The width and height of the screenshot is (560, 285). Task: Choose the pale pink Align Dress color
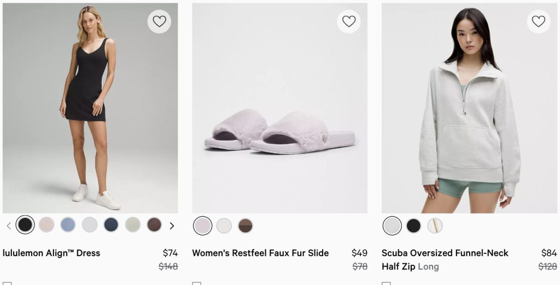click(46, 224)
